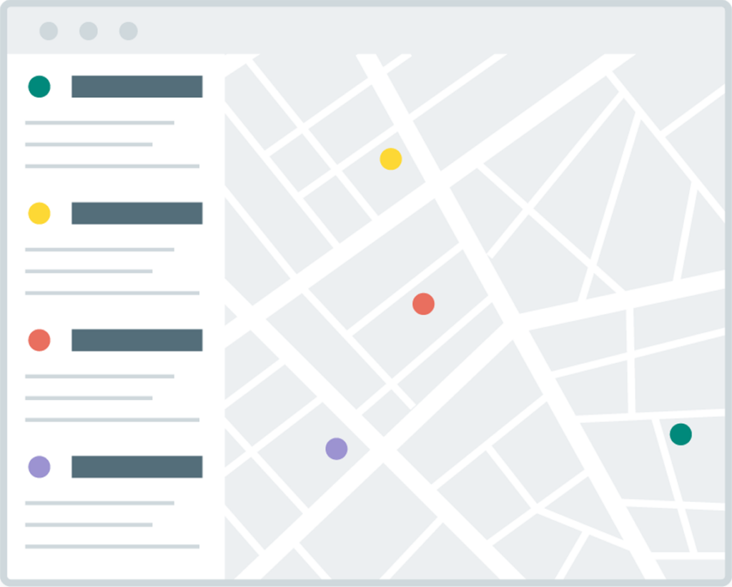Click the last description line under purple entry

[112, 547]
